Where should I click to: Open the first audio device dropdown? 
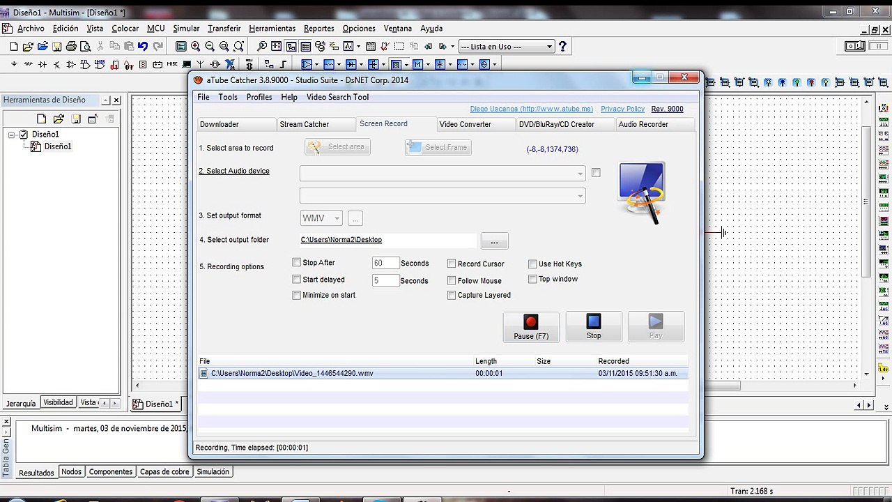click(x=443, y=173)
